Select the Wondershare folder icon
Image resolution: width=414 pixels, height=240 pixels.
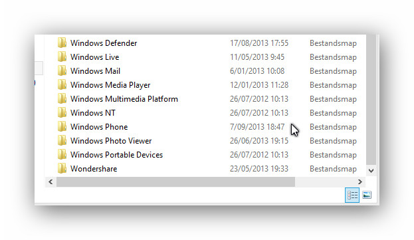(62, 168)
